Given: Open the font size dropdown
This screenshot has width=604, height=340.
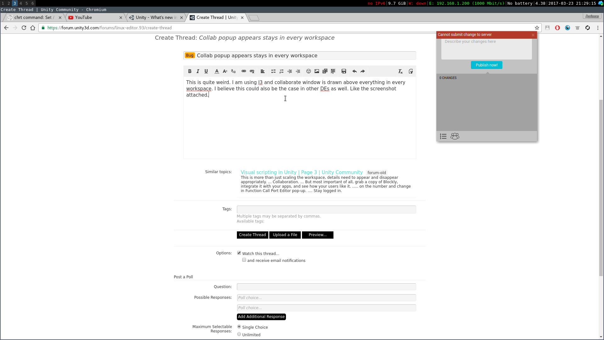Looking at the screenshot, I should 225,71.
